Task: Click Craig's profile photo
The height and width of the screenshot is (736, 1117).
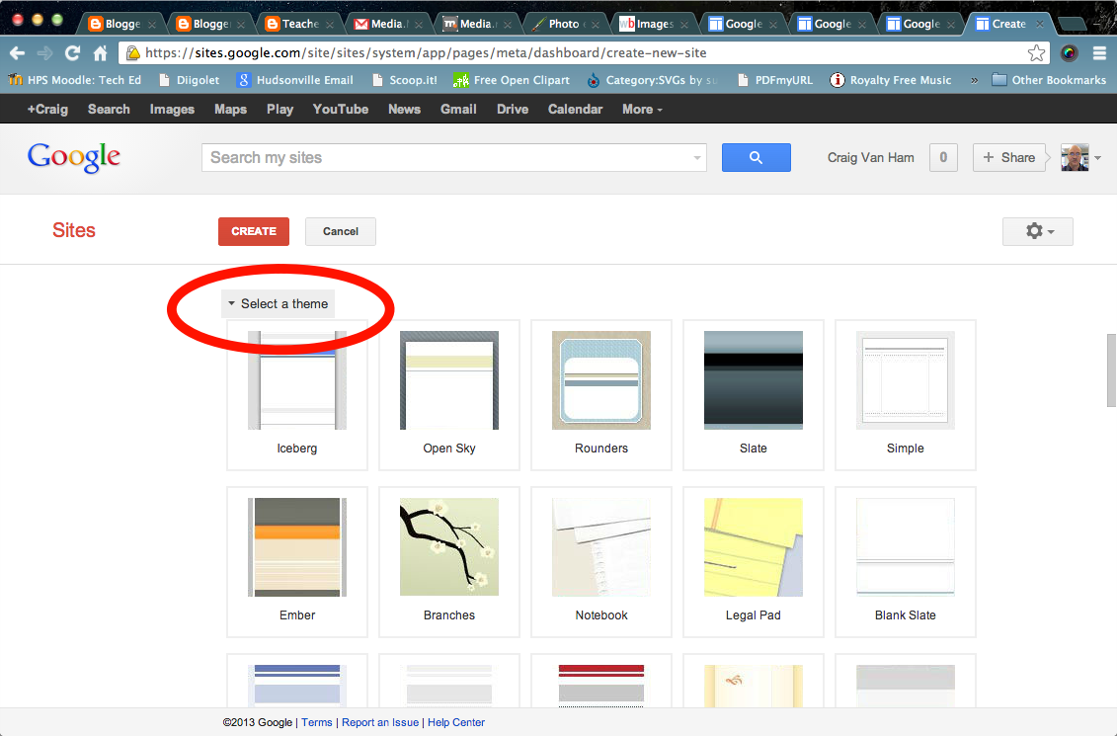Action: pyautogui.click(x=1075, y=157)
